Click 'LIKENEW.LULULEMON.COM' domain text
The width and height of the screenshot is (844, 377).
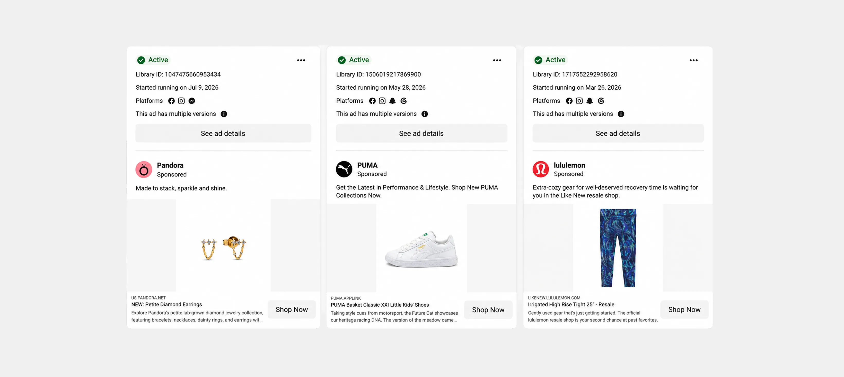[554, 298]
